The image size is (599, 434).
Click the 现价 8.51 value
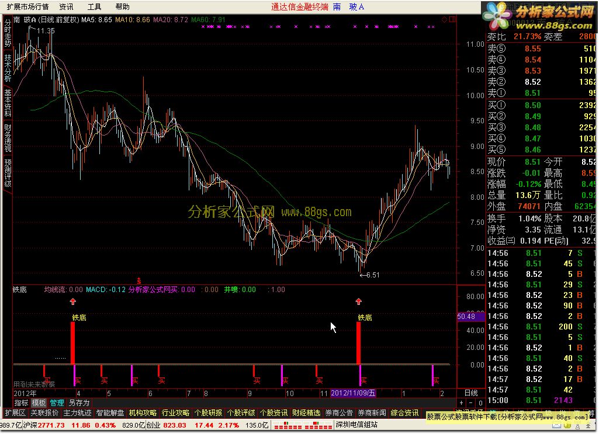pos(532,162)
